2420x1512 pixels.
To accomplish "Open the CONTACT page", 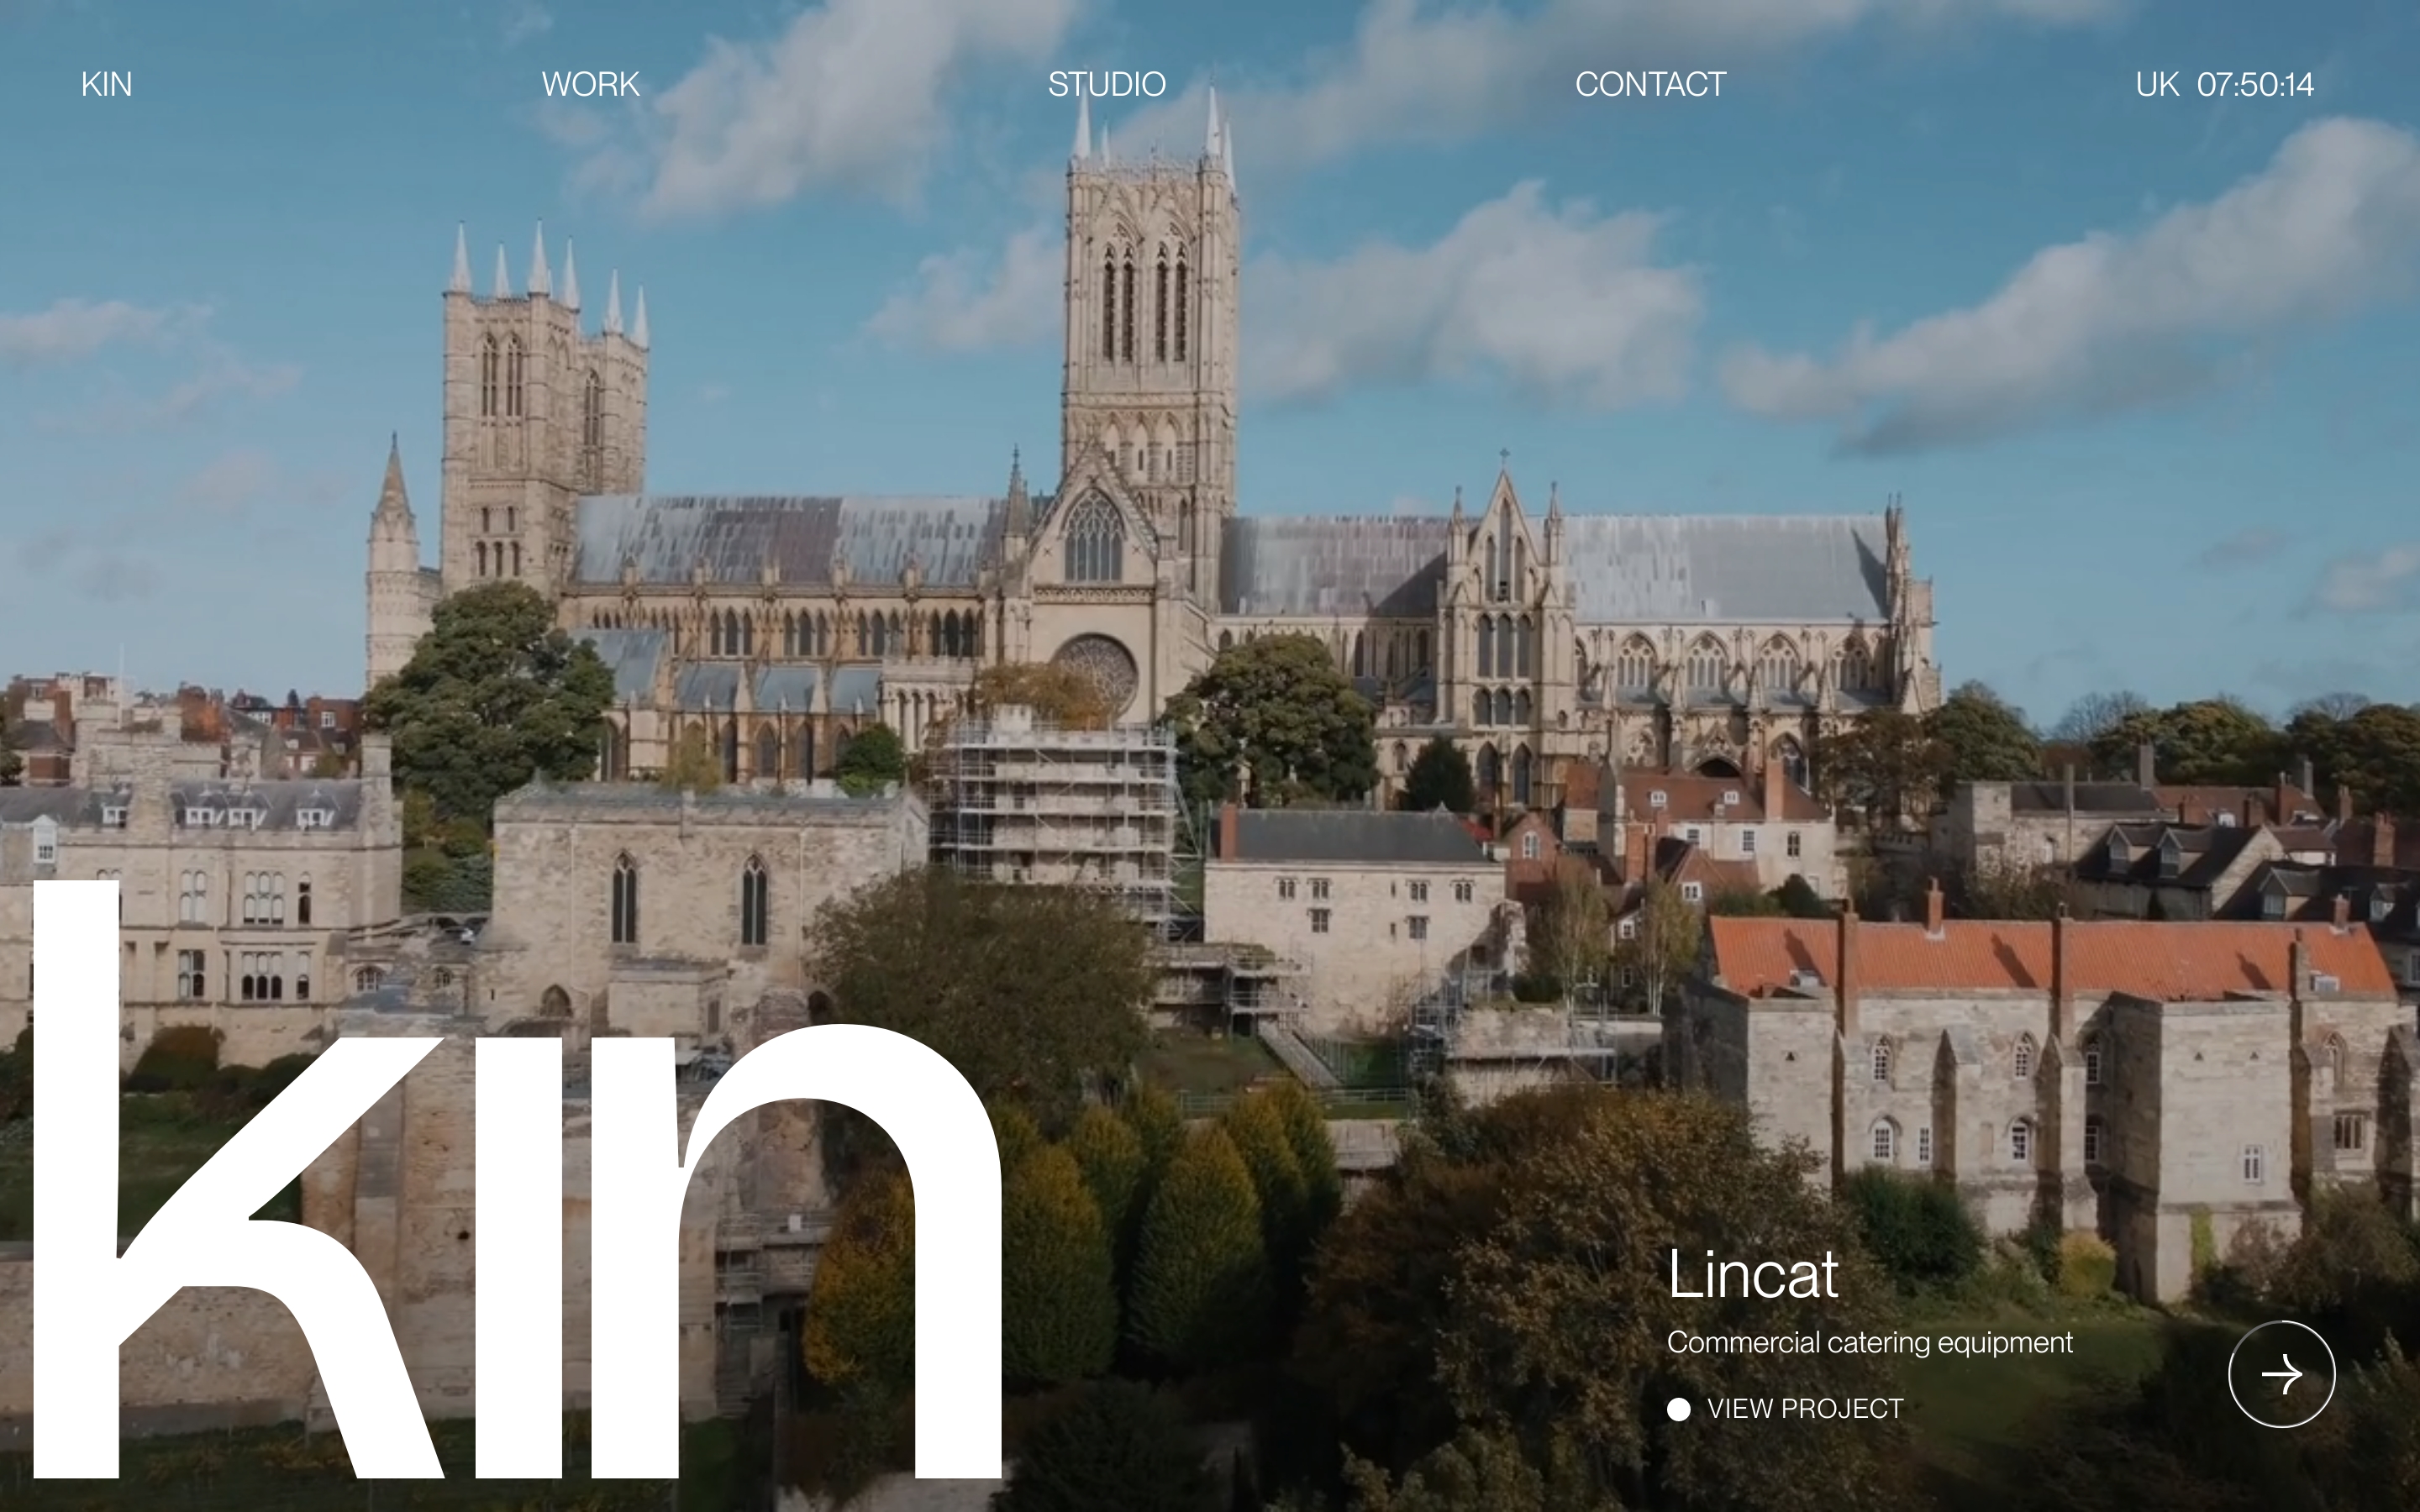I will pos(1650,85).
